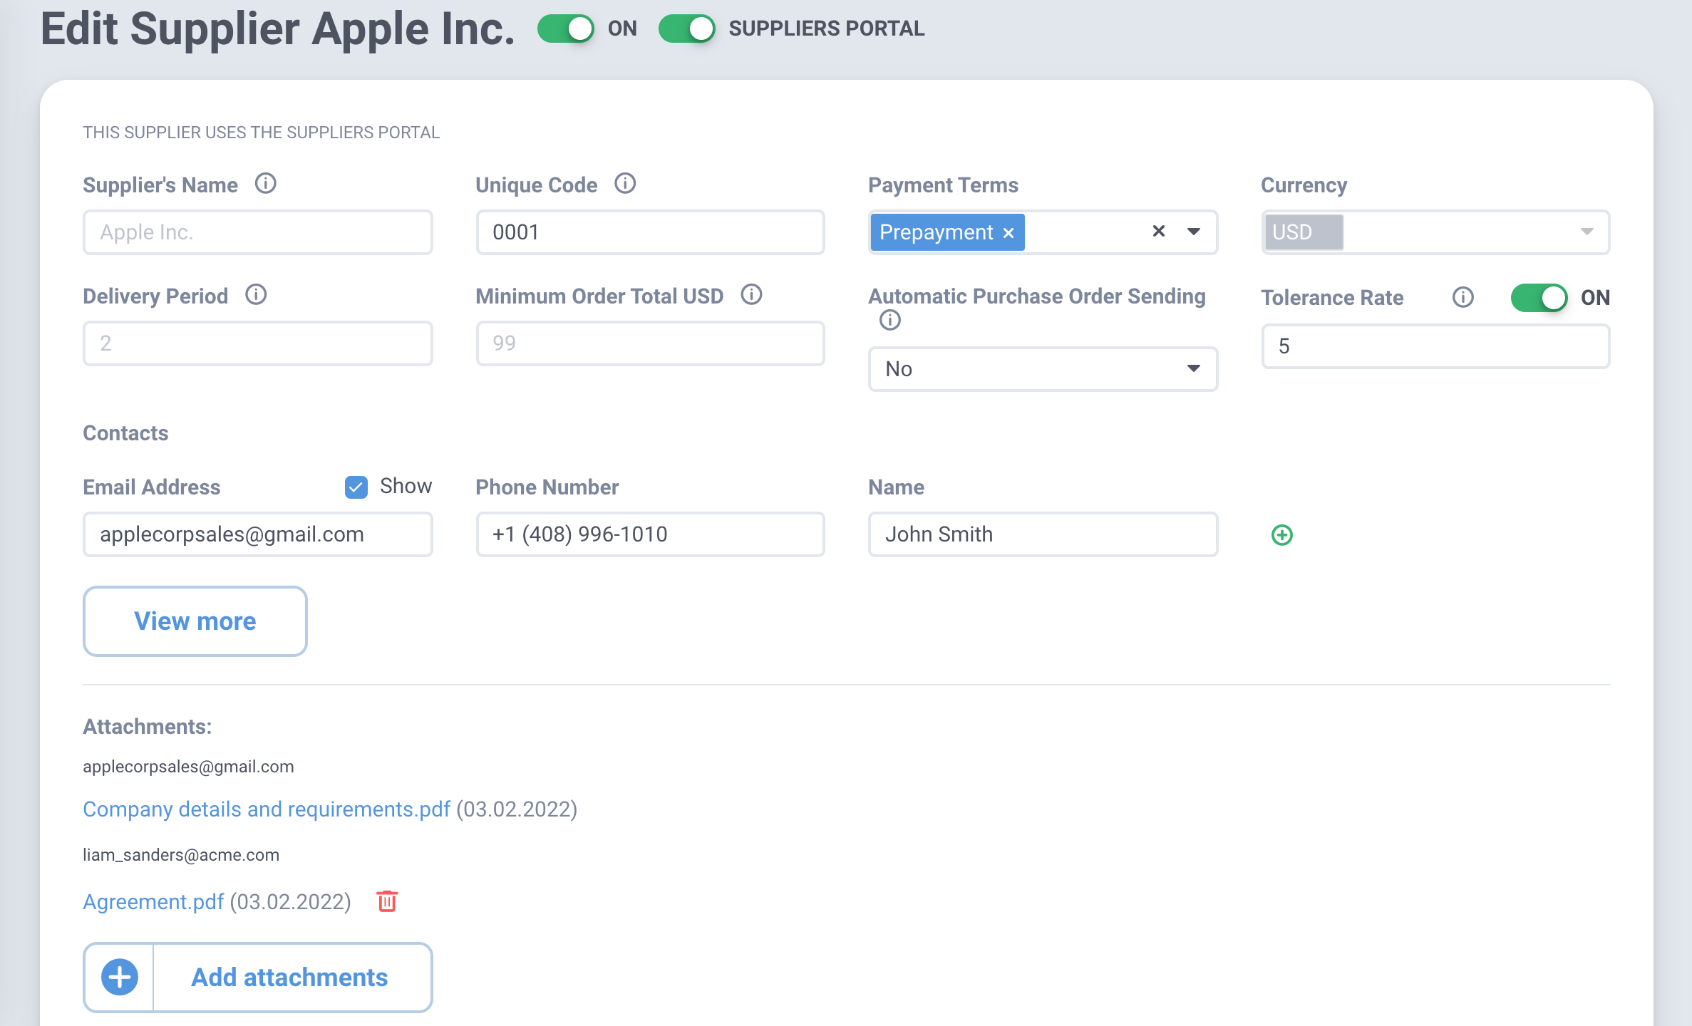Image resolution: width=1692 pixels, height=1026 pixels.
Task: Add another contact with green plus icon
Action: pos(1282,535)
